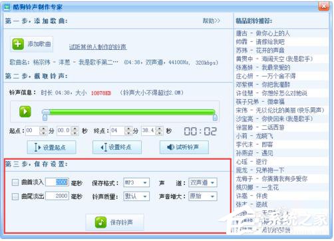
Task: Close the ringtone maker window
Action: point(323,6)
